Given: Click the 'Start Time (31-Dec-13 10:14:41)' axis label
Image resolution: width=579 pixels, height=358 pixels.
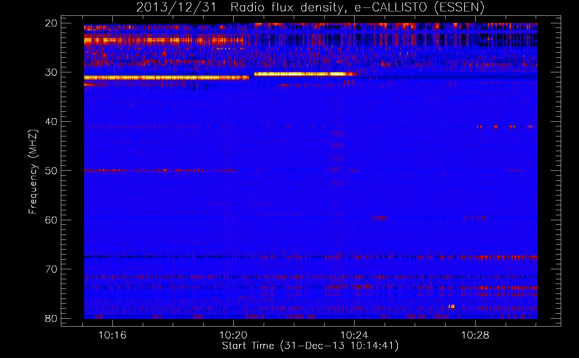Looking at the screenshot, I should (x=310, y=346).
